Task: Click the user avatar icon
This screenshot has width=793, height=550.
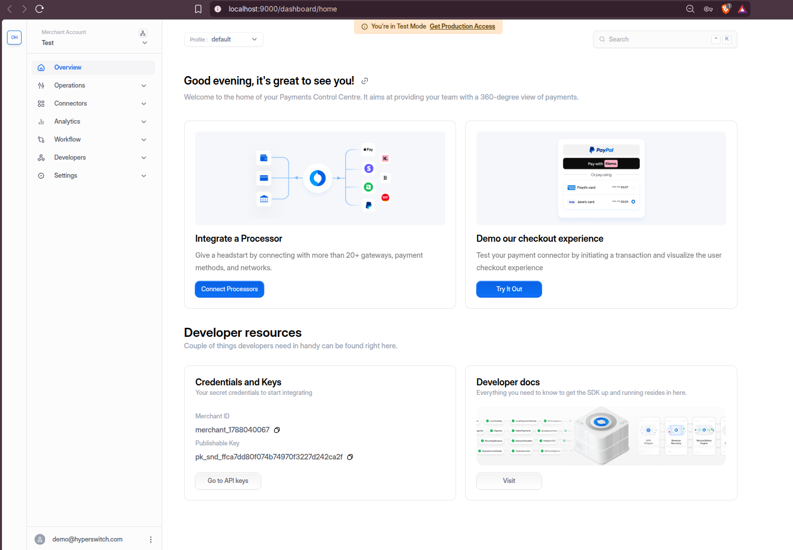Action: pos(40,539)
